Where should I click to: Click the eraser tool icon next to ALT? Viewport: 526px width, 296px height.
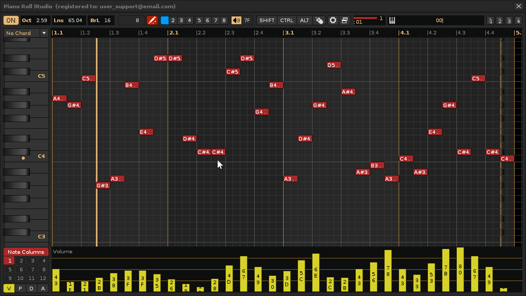tap(320, 21)
